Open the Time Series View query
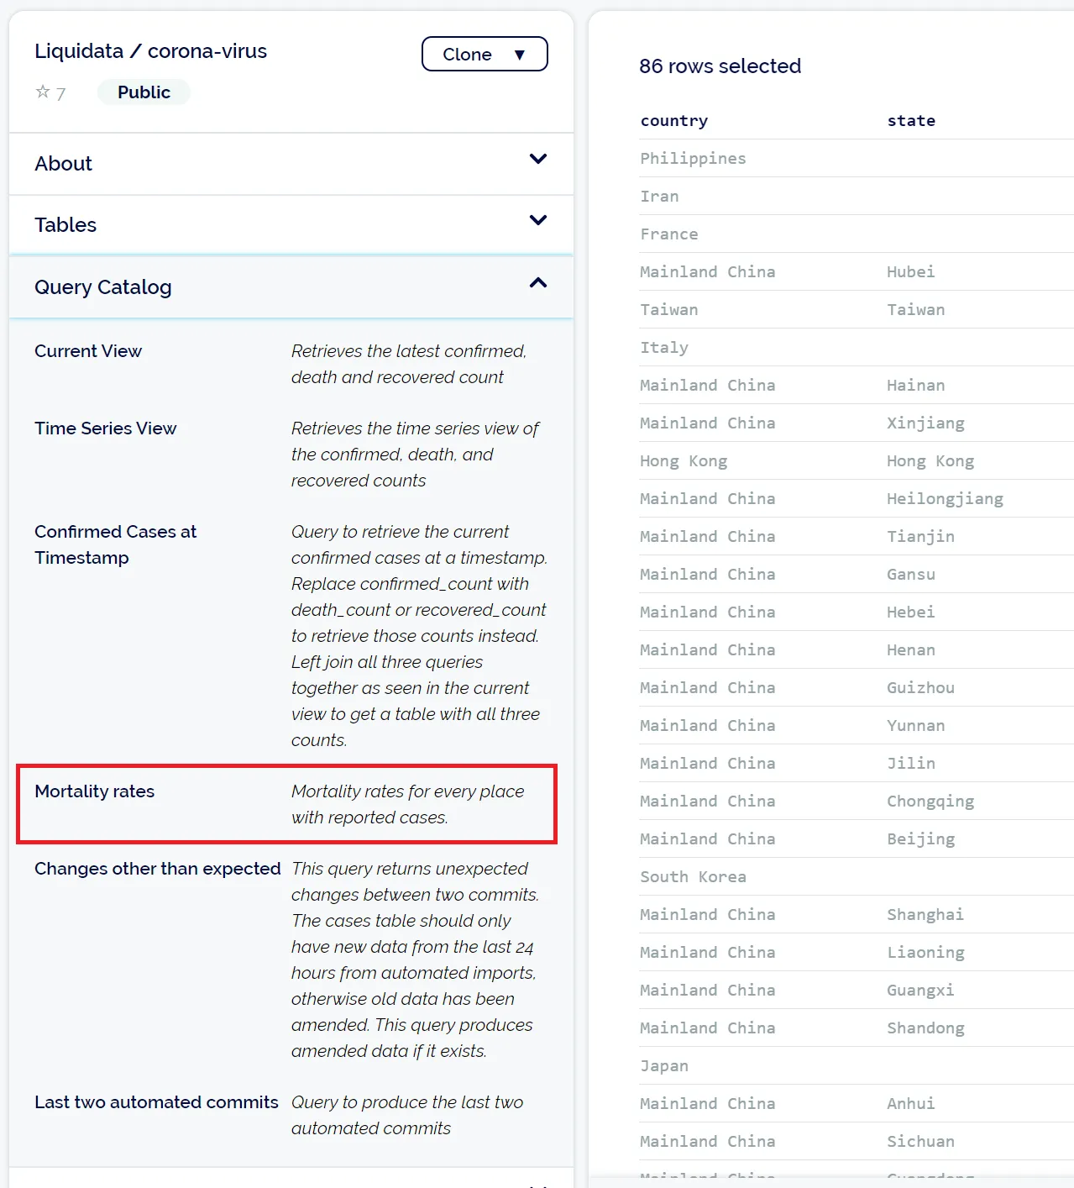This screenshot has width=1074, height=1188. pos(106,428)
